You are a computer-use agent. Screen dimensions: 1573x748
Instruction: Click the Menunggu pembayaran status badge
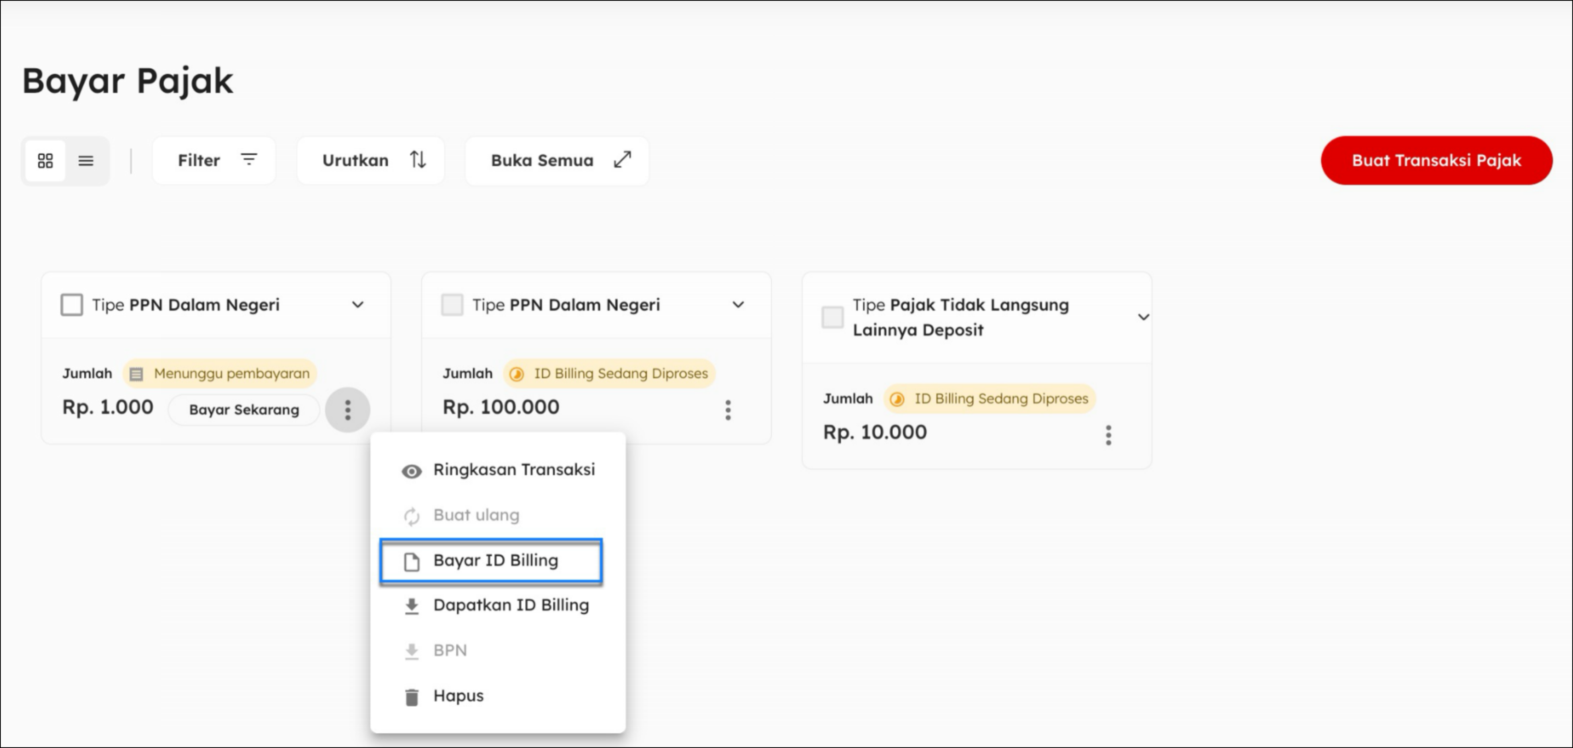click(x=220, y=373)
